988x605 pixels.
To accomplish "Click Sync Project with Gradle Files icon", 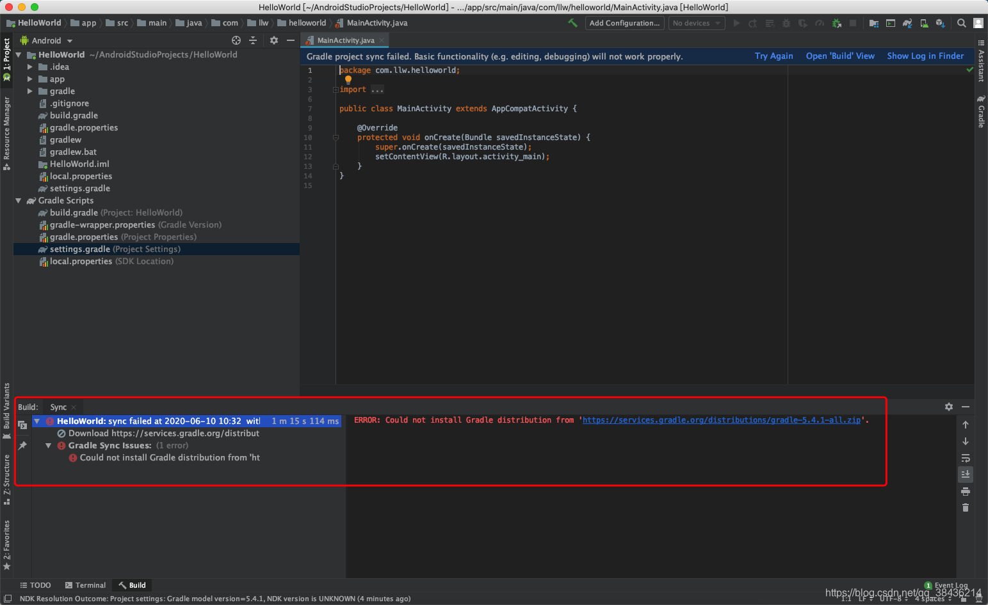I will pos(907,23).
